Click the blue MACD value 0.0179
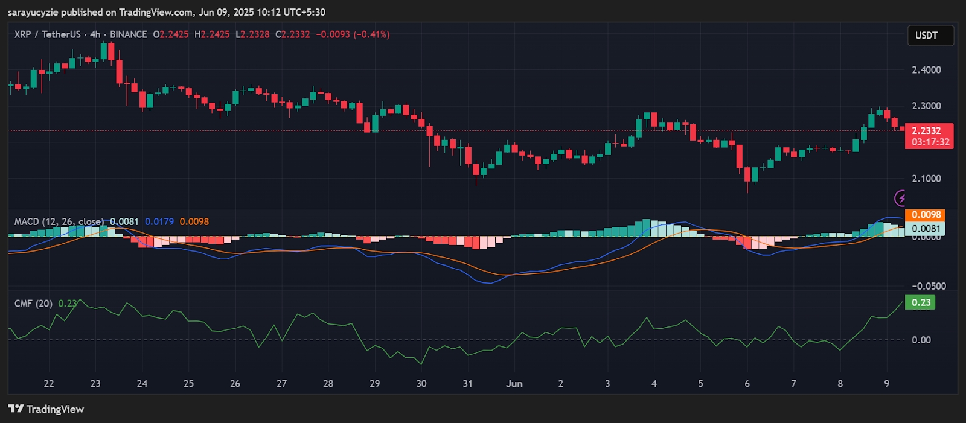Viewport: 966px width, 423px height. [x=159, y=221]
